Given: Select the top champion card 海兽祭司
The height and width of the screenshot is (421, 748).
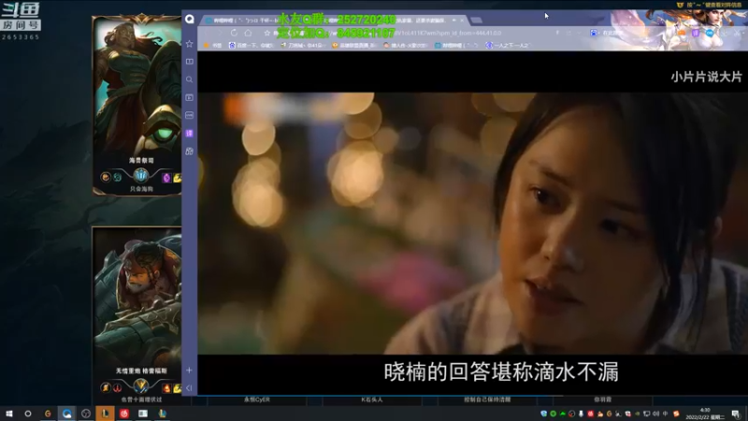Looking at the screenshot, I should [137, 105].
